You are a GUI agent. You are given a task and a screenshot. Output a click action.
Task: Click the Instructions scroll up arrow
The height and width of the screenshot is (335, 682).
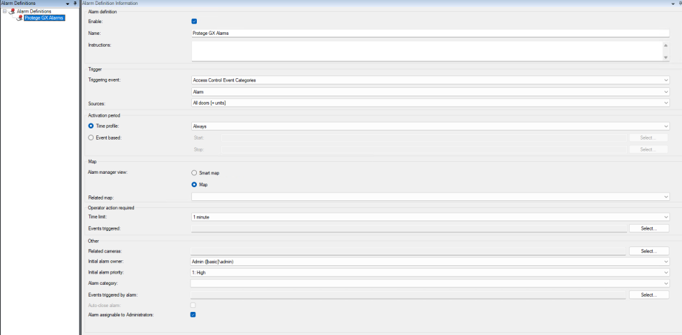(665, 46)
